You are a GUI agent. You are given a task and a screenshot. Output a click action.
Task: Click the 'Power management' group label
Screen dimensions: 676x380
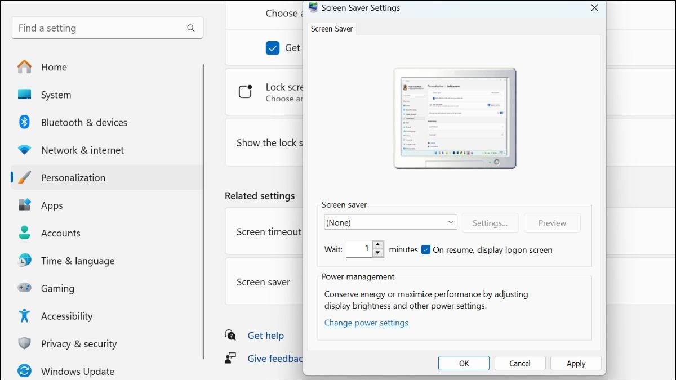pos(358,276)
